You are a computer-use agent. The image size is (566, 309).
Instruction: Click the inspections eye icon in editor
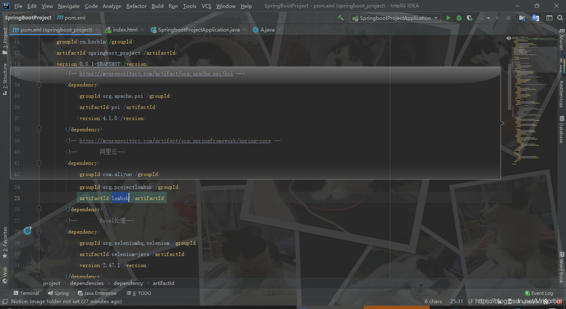tap(508, 38)
